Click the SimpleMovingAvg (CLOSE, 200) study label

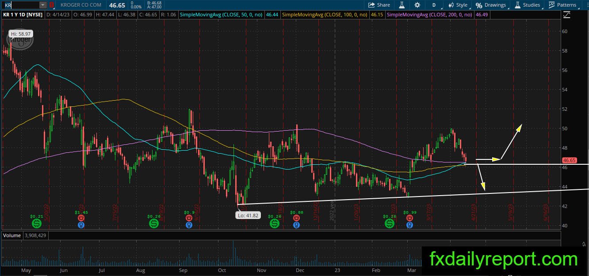(429, 15)
